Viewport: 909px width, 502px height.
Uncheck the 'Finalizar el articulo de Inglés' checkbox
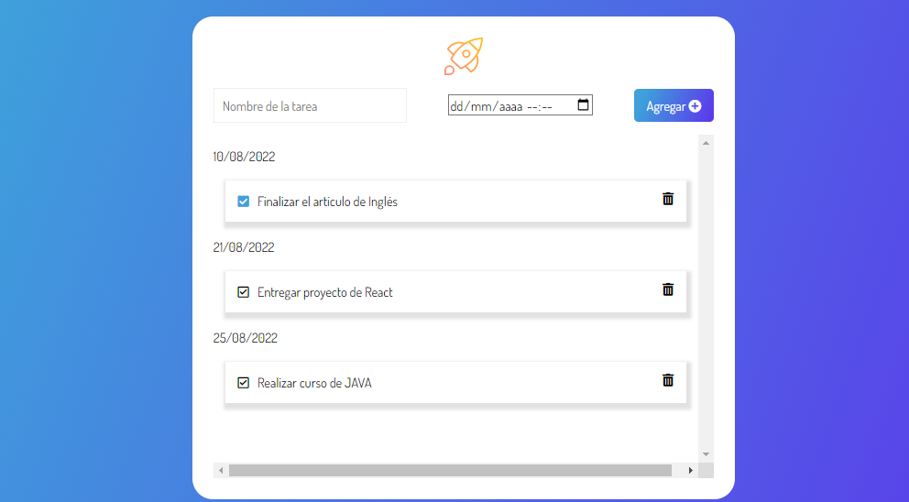(x=243, y=202)
